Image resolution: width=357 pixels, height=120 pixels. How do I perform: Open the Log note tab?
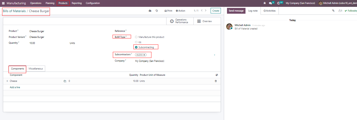pos(253,11)
